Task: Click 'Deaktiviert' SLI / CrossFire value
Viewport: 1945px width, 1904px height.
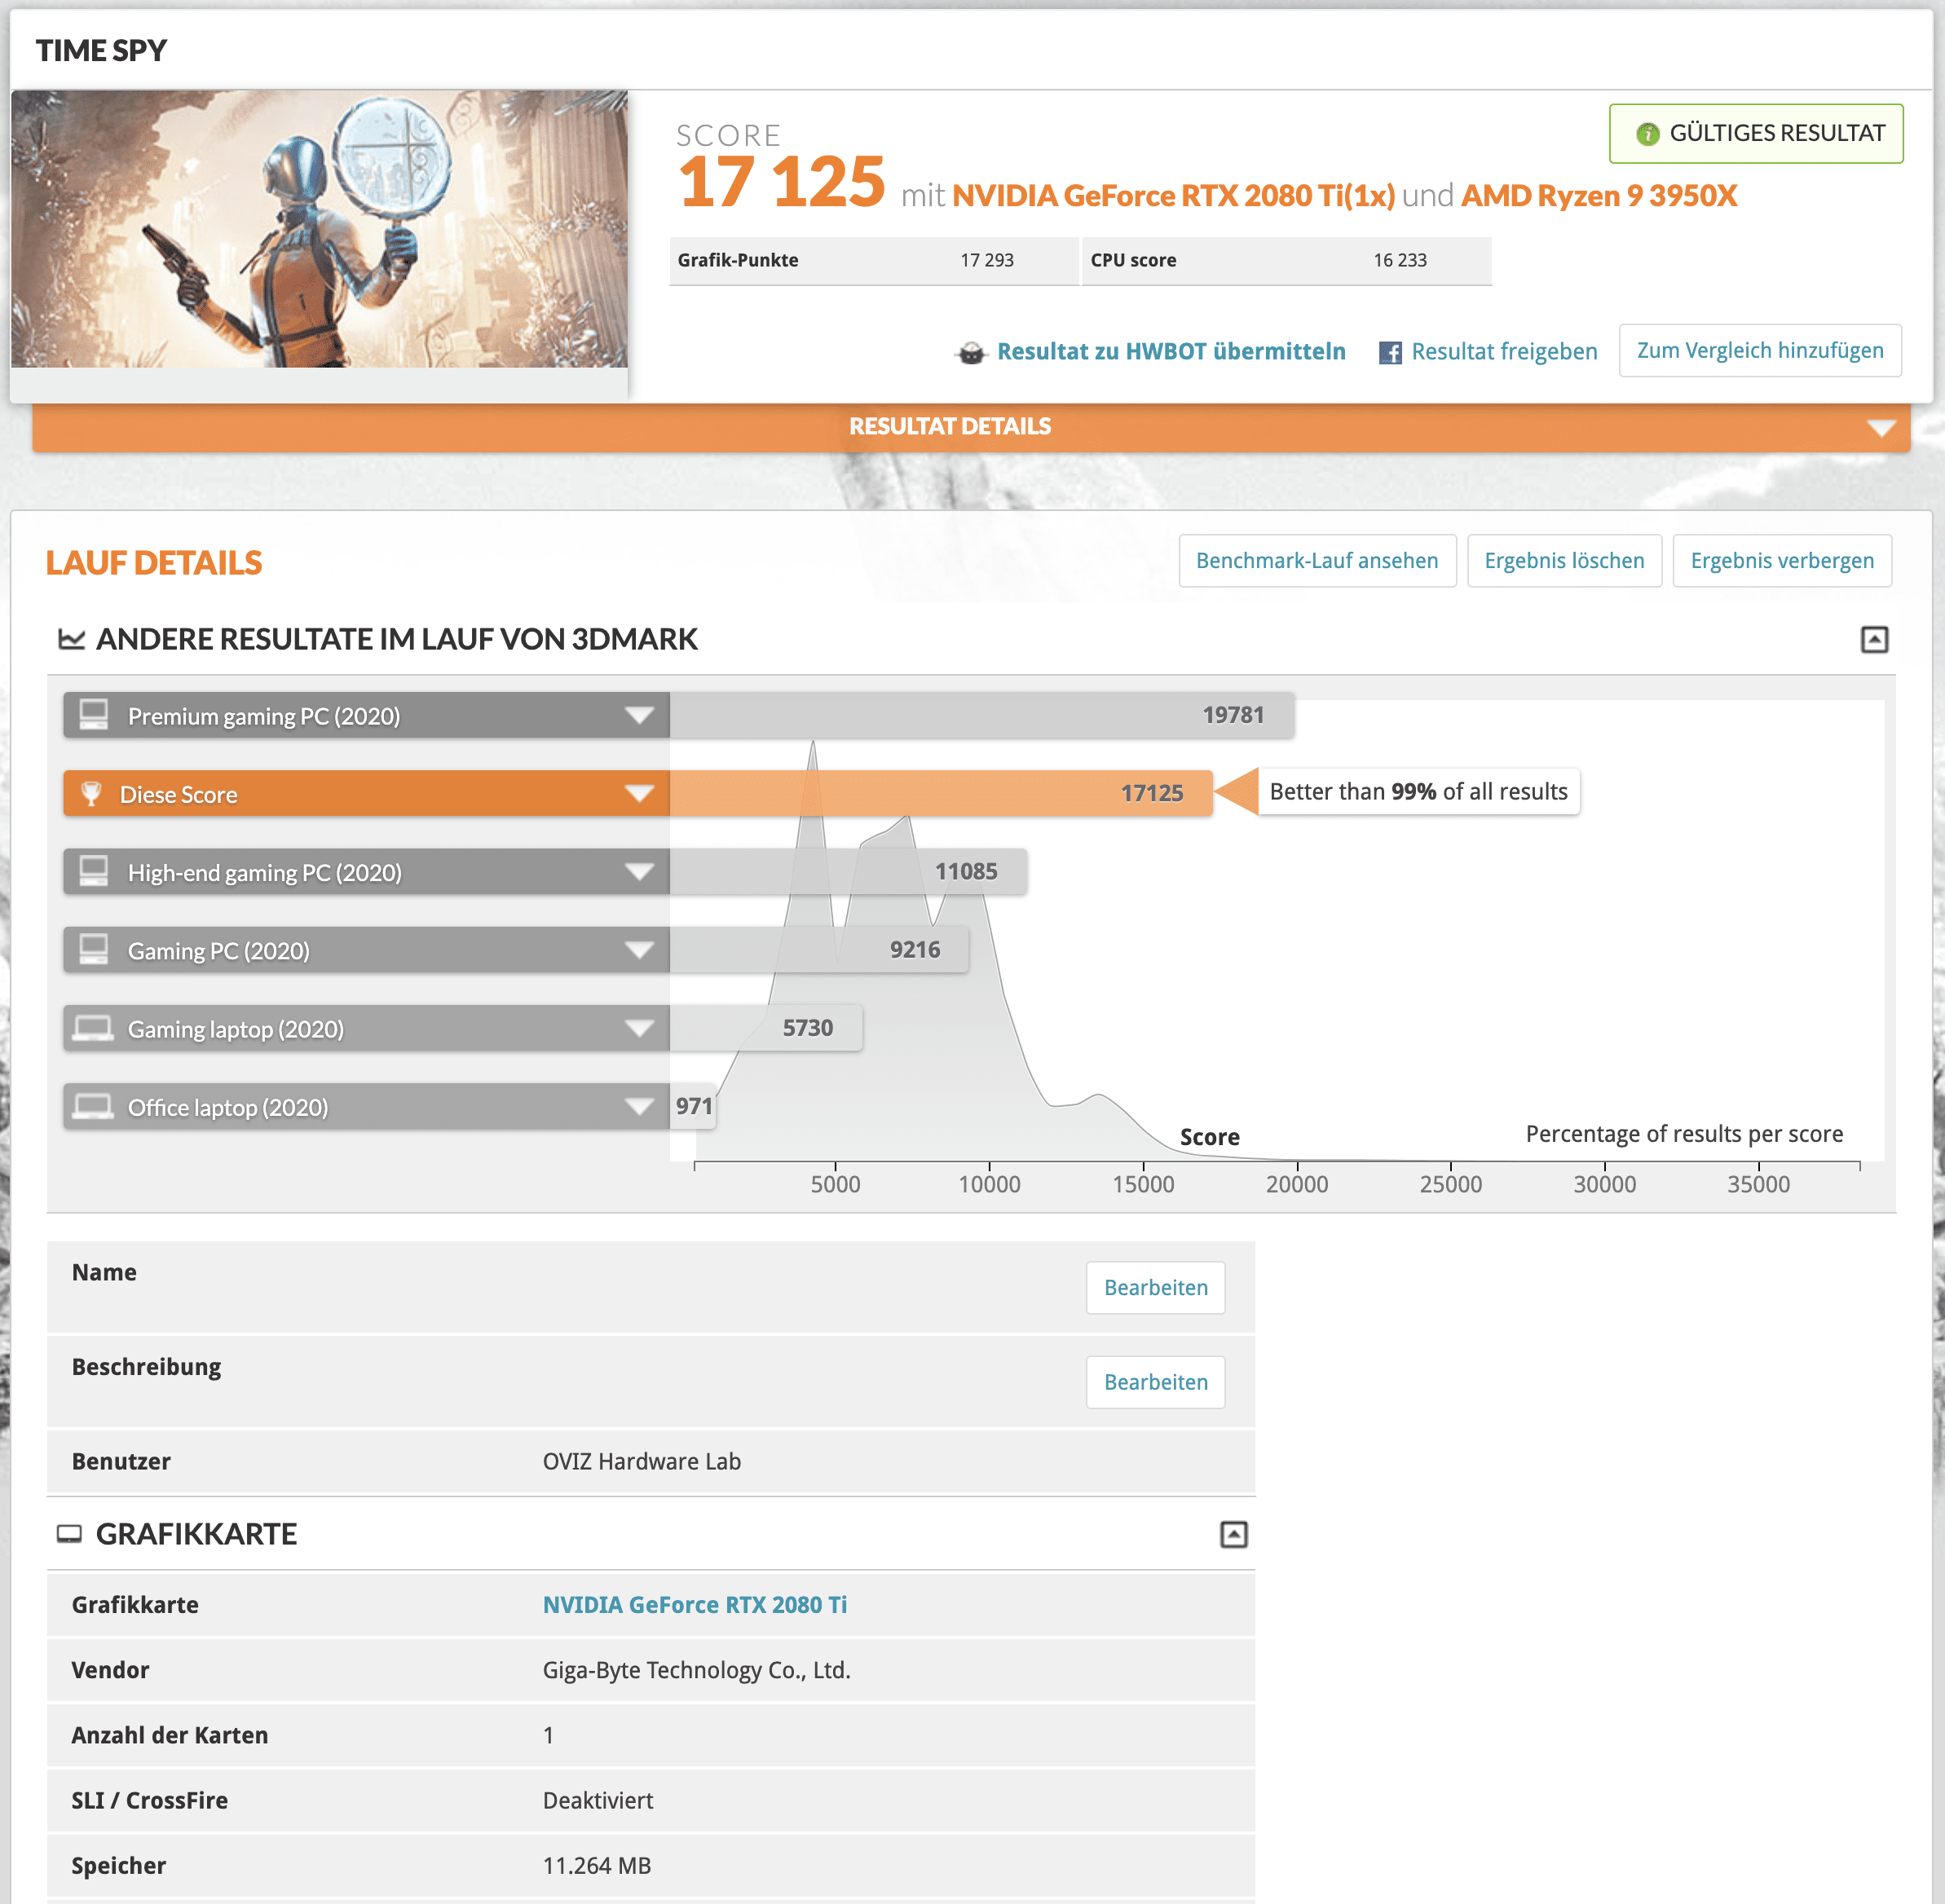Action: click(x=597, y=1801)
